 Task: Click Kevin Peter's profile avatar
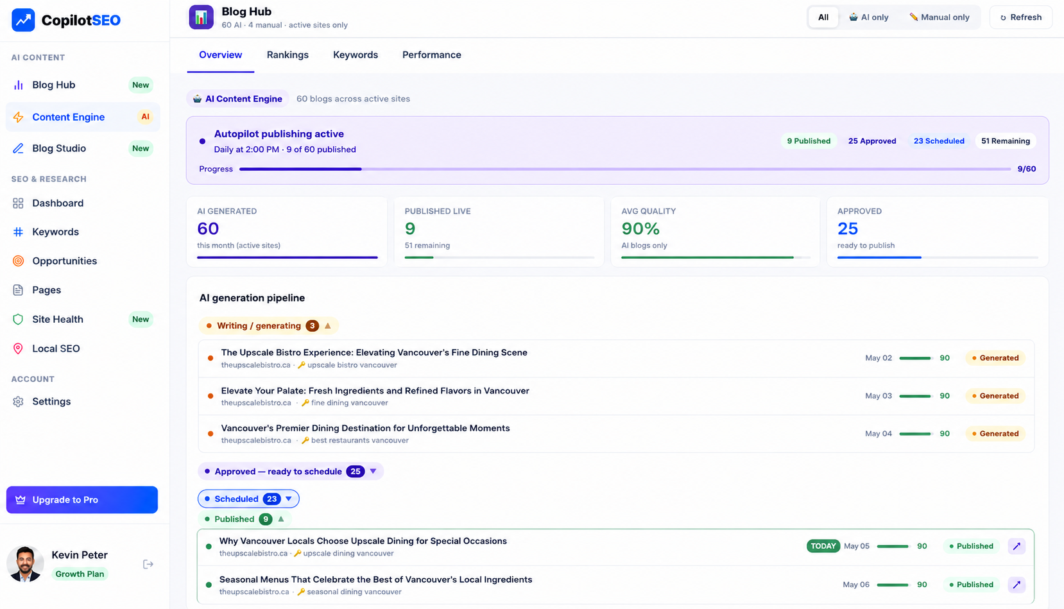pos(25,564)
